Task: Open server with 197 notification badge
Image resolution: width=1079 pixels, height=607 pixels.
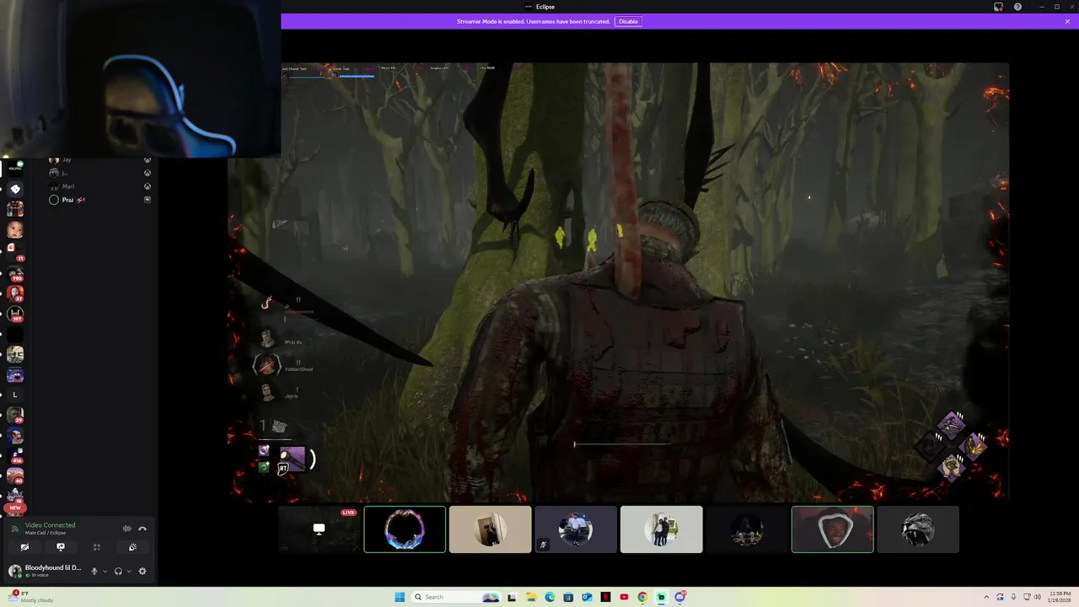Action: [x=15, y=314]
